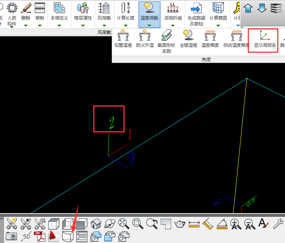
Task: Set drawing scale with the 50 icon
Action: coord(26,236)
